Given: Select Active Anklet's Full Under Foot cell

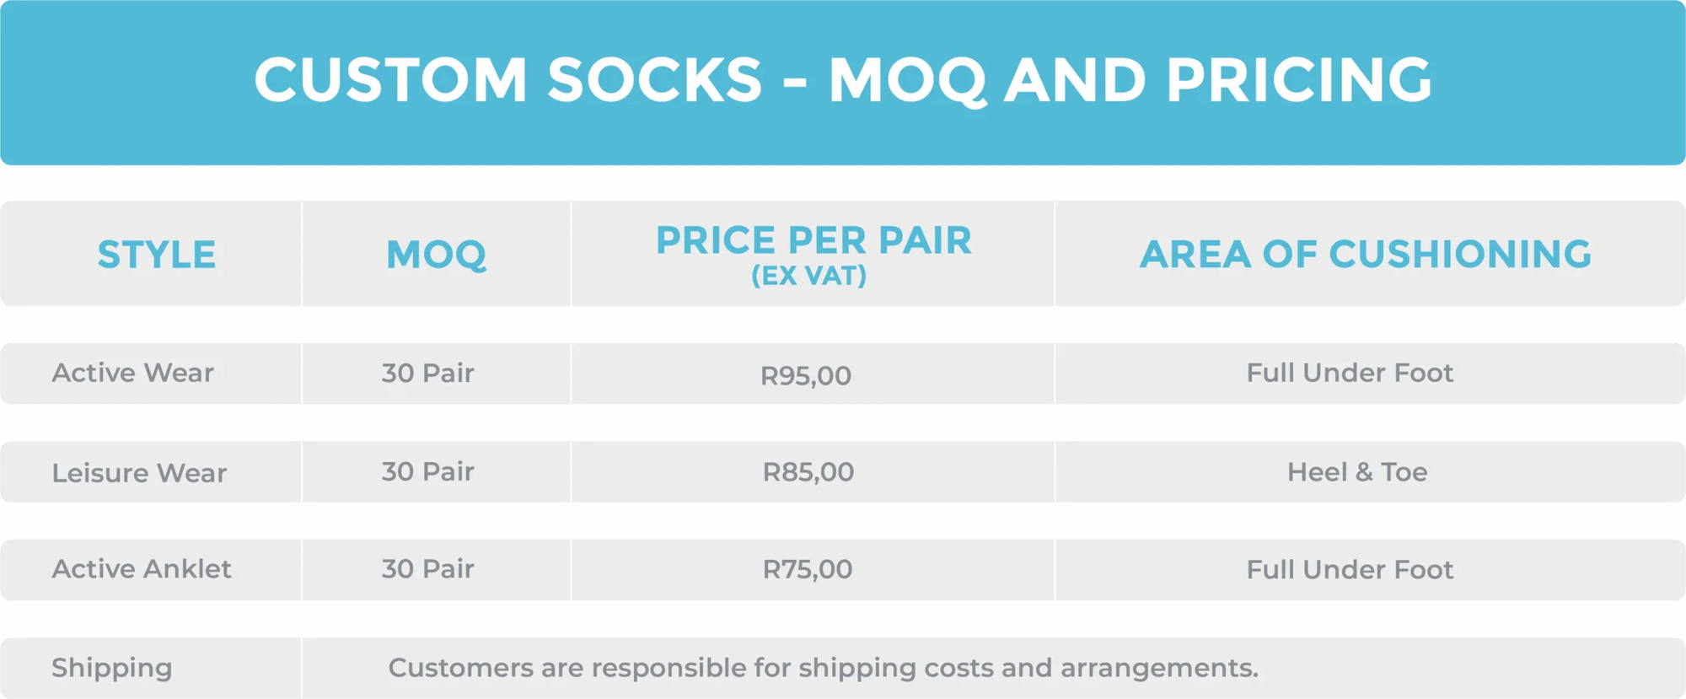Looking at the screenshot, I should pos(1350,570).
